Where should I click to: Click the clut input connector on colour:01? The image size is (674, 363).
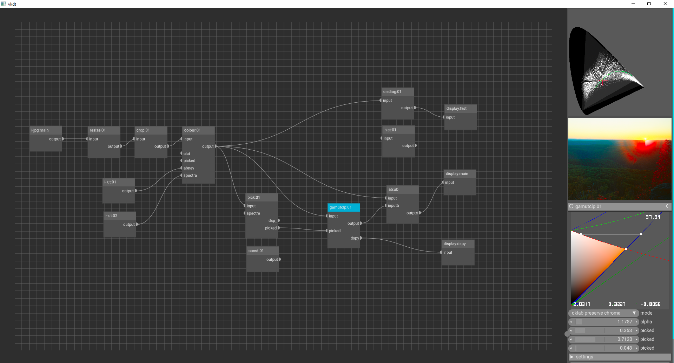point(181,153)
